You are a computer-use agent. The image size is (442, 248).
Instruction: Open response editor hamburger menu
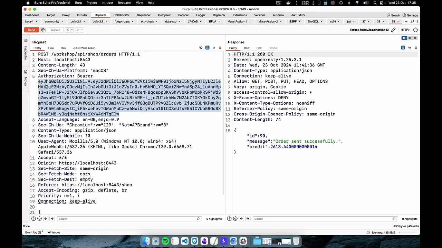pyautogui.click(x=416, y=48)
